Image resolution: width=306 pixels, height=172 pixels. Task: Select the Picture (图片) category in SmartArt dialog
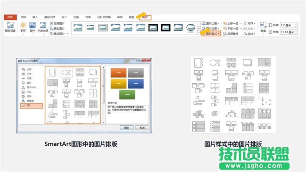[x=31, y=105]
